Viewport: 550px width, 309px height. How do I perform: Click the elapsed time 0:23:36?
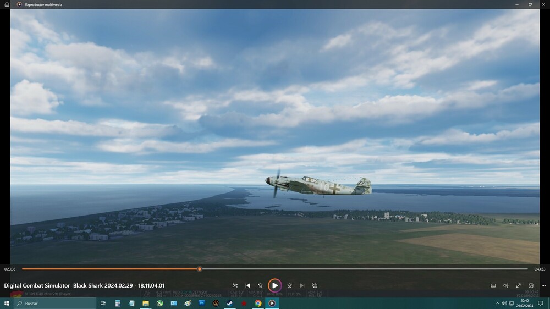[x=10, y=269]
